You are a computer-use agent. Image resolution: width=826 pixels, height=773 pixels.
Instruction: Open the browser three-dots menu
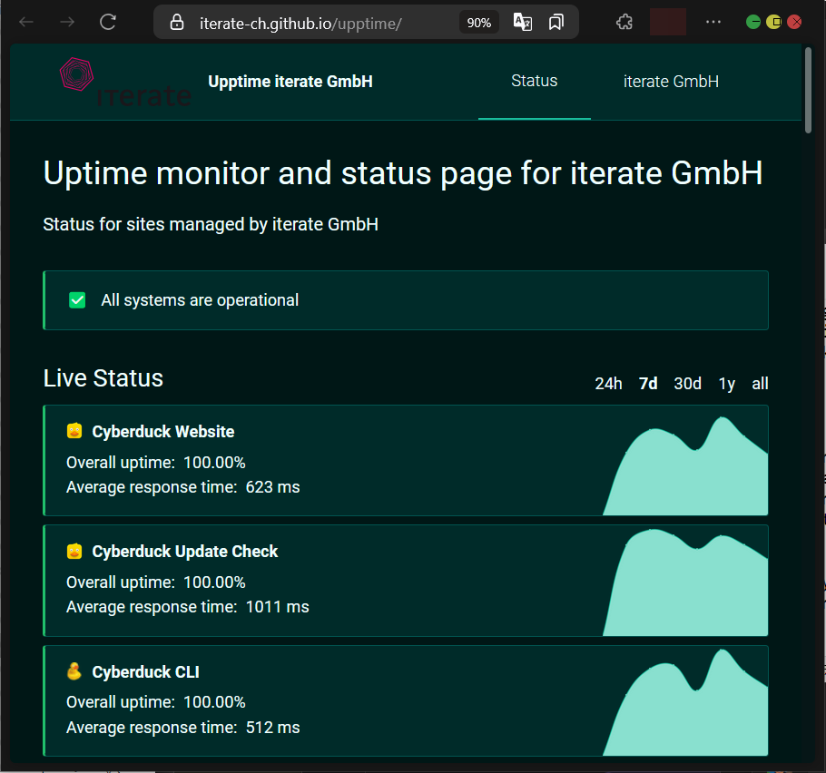pyautogui.click(x=713, y=22)
